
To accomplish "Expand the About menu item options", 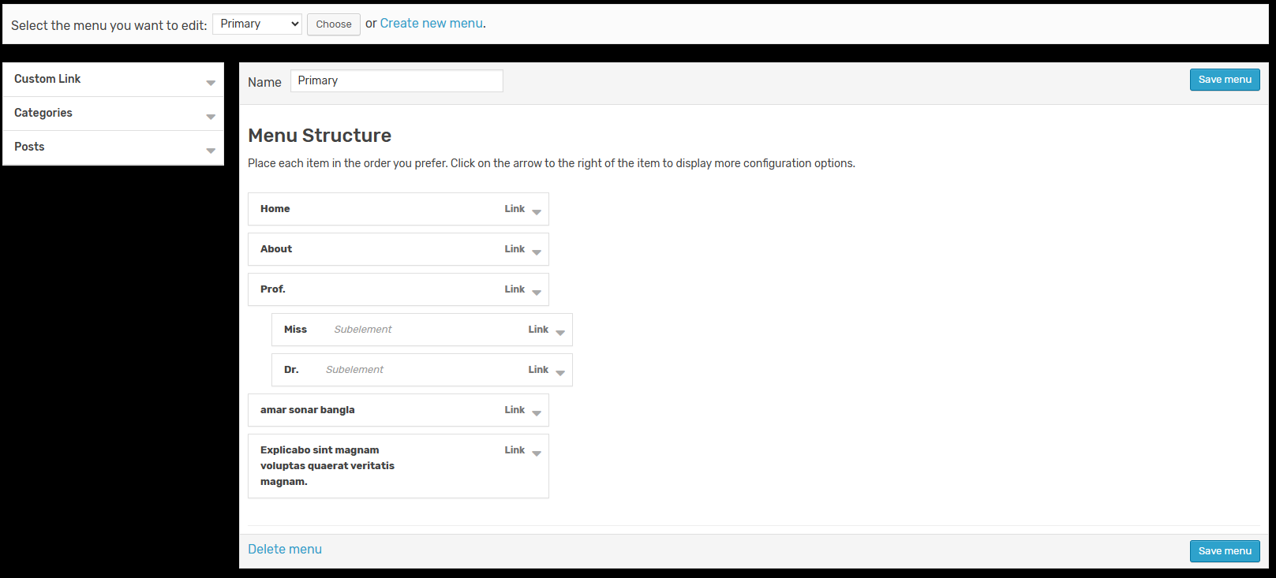I will tap(537, 252).
